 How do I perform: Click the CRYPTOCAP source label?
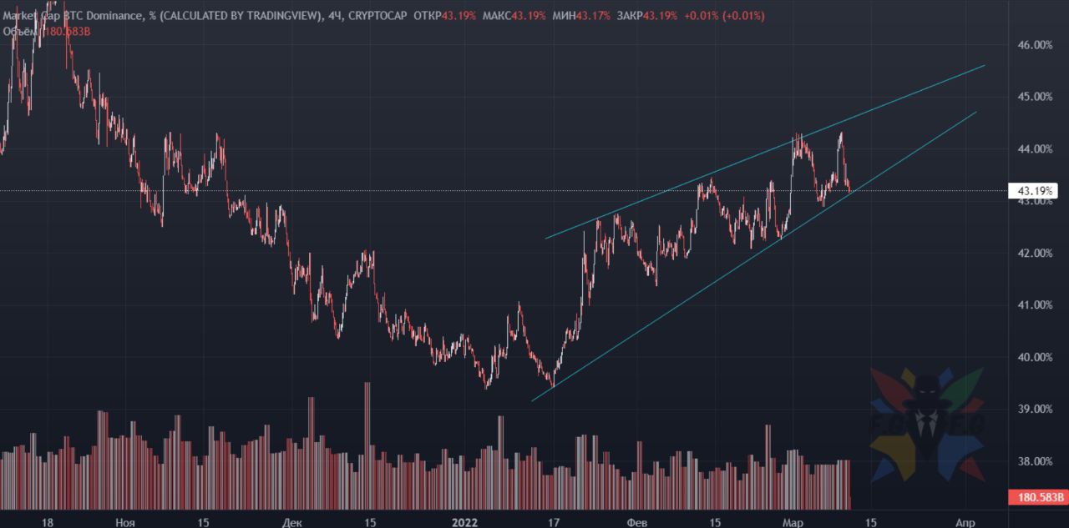377,17
